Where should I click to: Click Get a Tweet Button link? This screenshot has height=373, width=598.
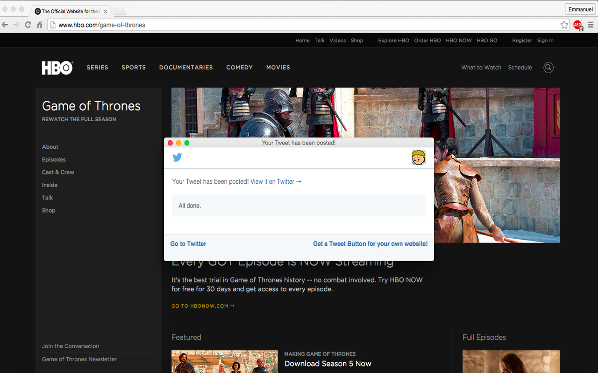coord(370,244)
